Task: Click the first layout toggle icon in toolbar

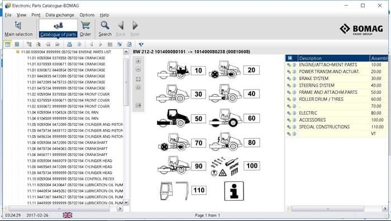Action: (8, 44)
